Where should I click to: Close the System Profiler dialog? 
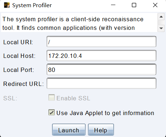click(x=155, y=5)
